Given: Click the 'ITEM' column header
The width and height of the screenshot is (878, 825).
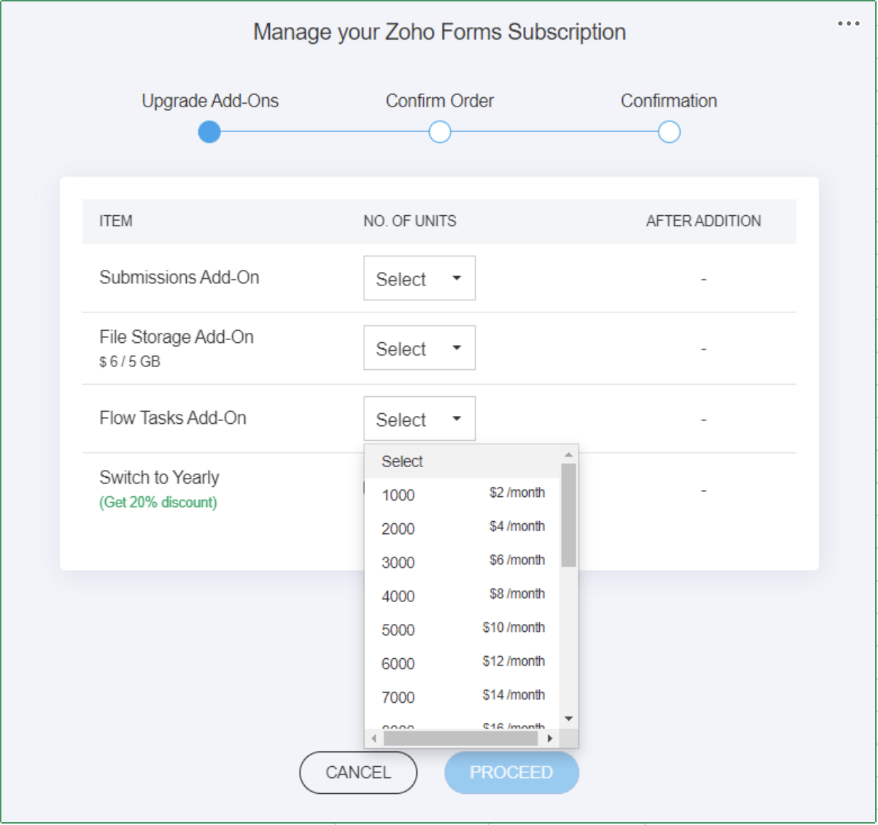Looking at the screenshot, I should pyautogui.click(x=116, y=221).
